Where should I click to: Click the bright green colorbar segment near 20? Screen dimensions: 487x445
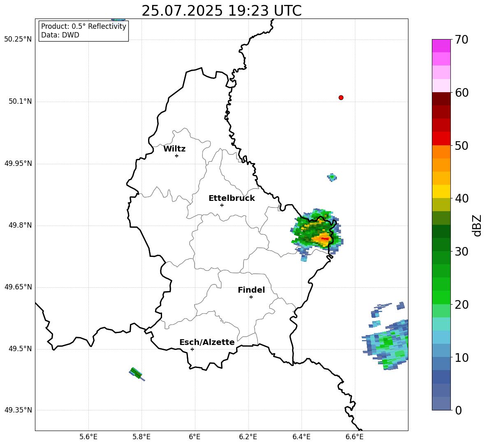(441, 297)
